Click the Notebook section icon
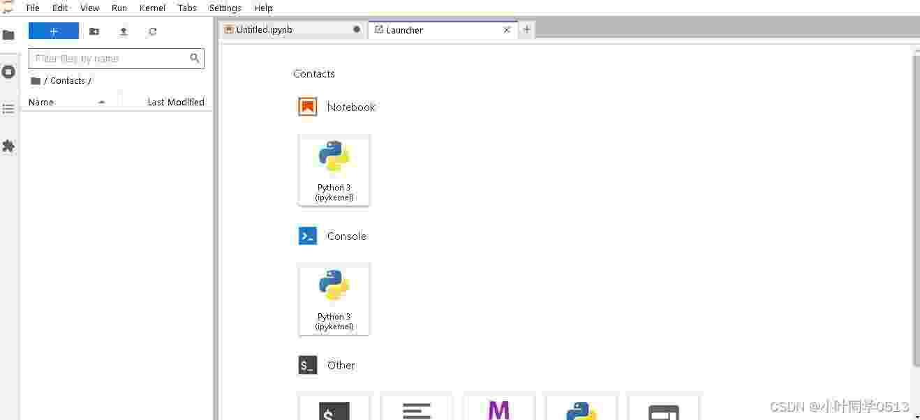920x420 pixels. [308, 107]
